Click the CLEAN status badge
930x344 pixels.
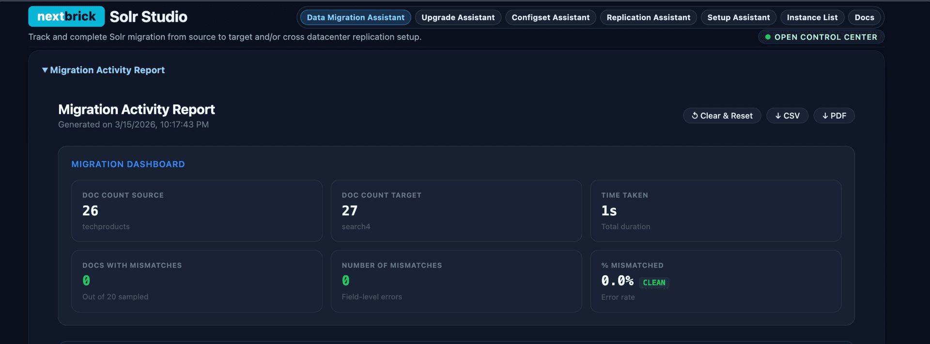pyautogui.click(x=654, y=283)
